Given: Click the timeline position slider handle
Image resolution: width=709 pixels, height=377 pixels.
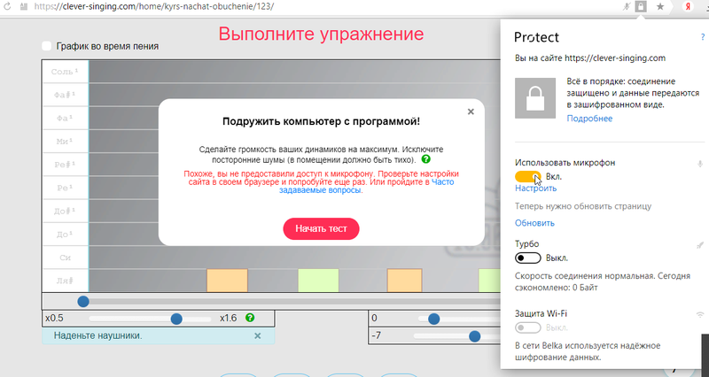Looking at the screenshot, I should (x=83, y=301).
